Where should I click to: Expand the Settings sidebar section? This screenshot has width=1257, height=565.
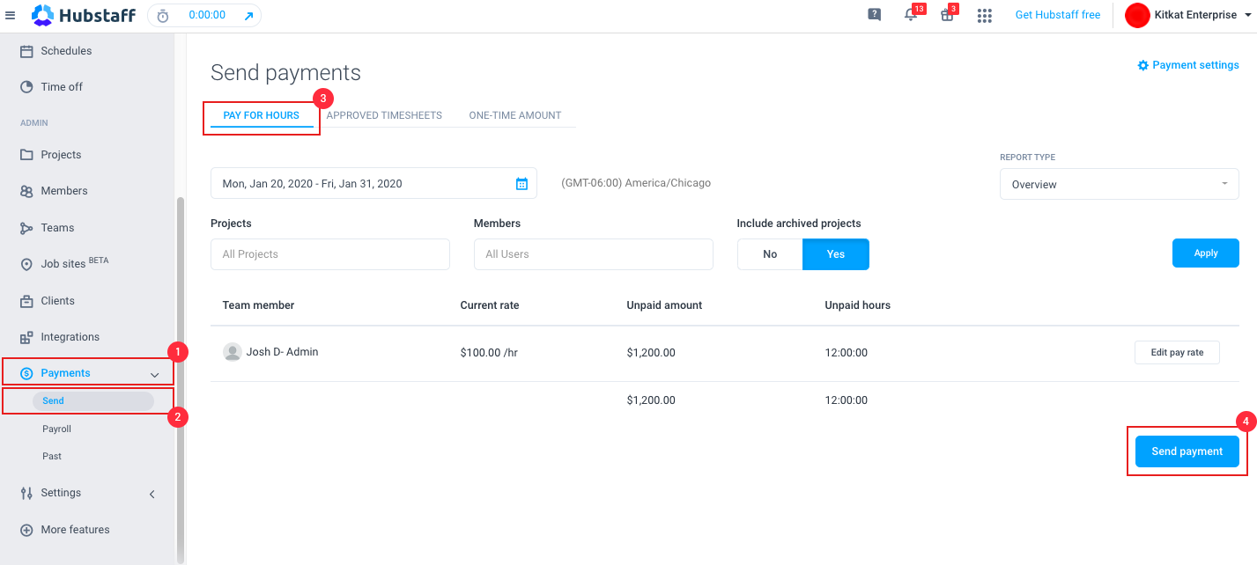tap(152, 494)
